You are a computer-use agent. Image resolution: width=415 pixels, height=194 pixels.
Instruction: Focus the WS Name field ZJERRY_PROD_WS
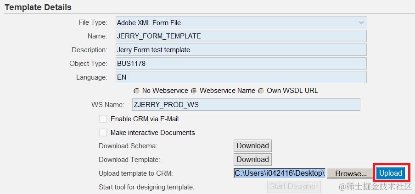246,104
